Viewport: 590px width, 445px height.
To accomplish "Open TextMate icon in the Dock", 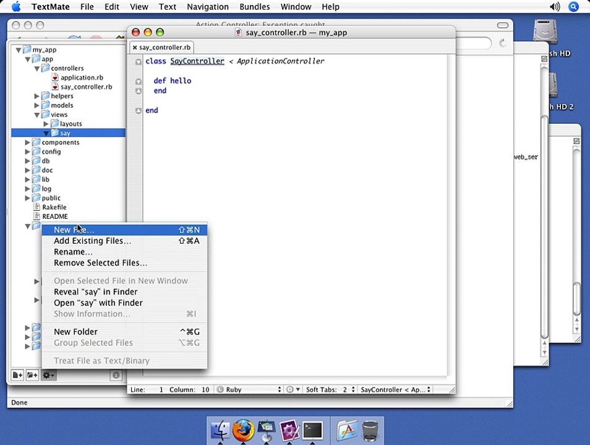I will click(289, 430).
